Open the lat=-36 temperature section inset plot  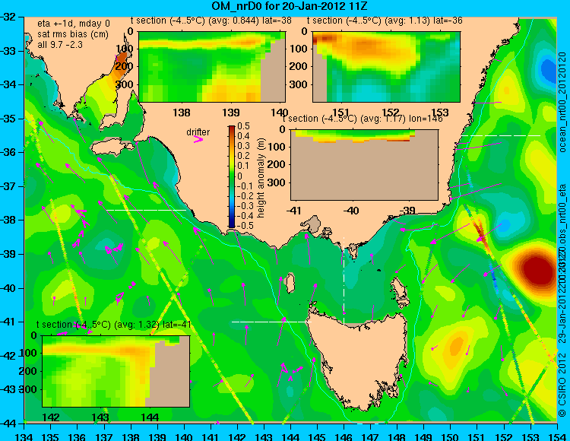pyautogui.click(x=386, y=67)
